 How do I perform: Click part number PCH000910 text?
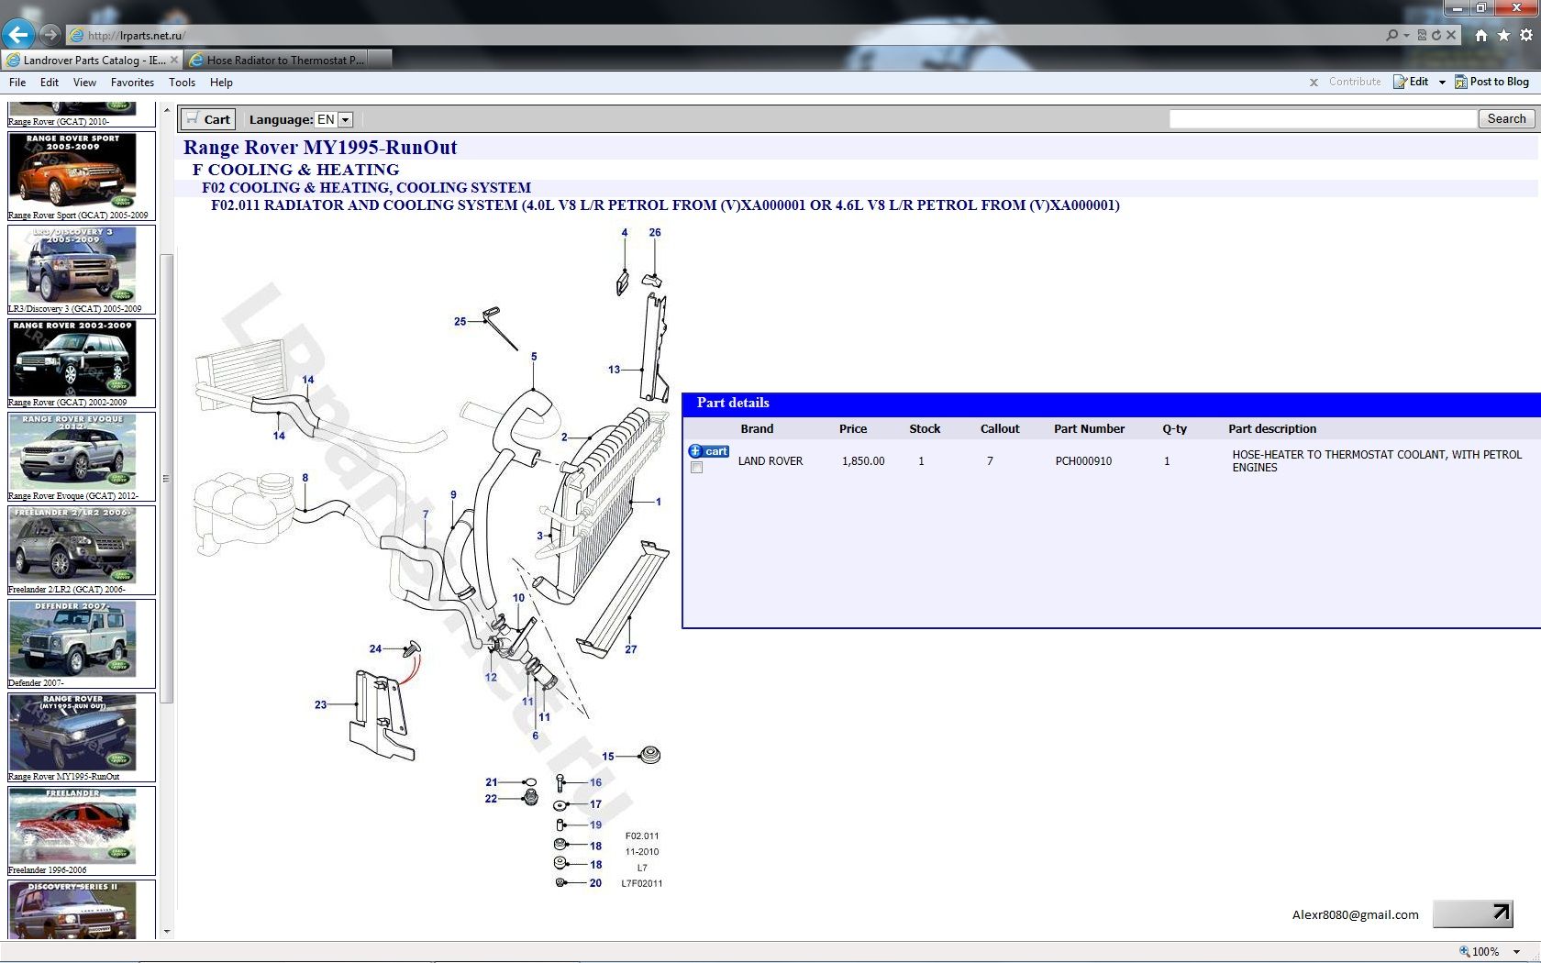point(1083,461)
